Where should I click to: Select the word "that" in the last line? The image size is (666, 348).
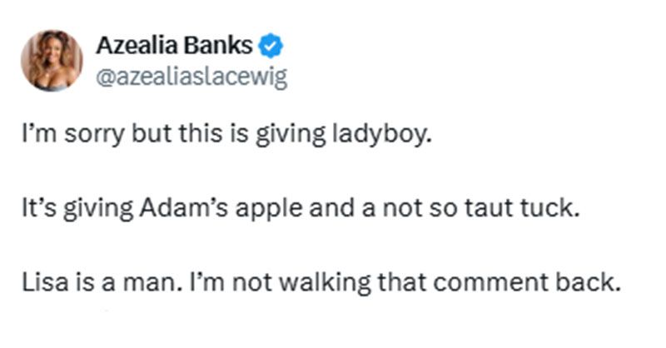[402, 282]
